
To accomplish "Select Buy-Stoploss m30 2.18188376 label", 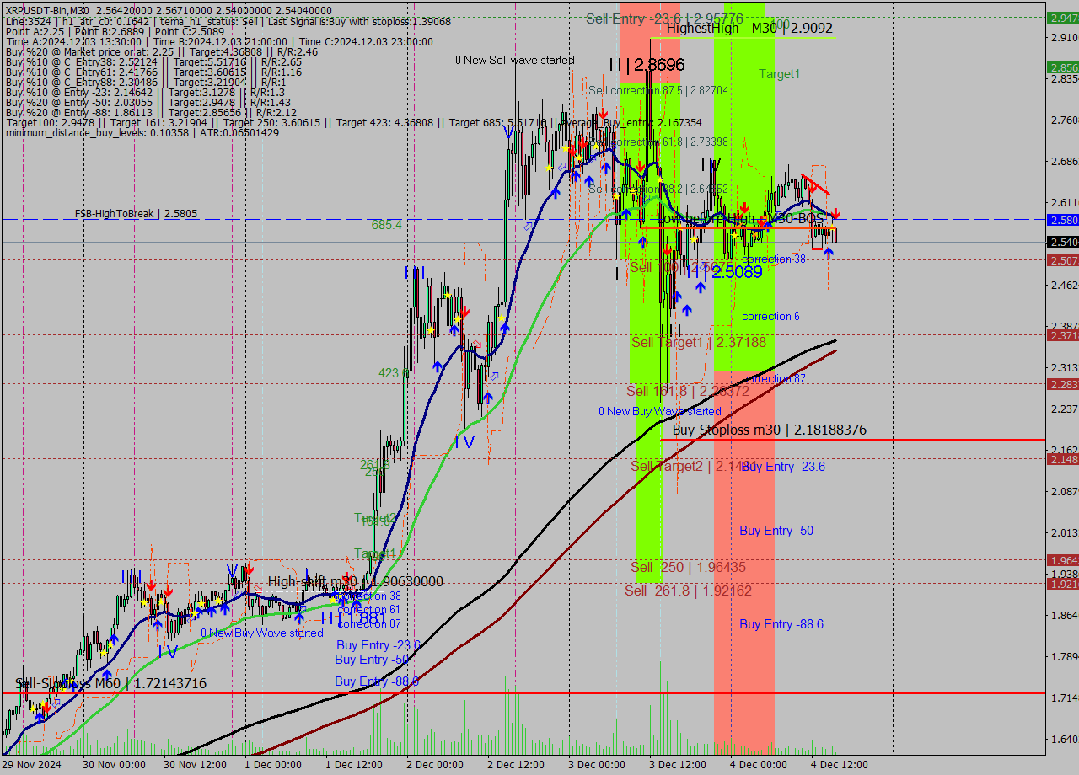I will pyautogui.click(x=770, y=430).
